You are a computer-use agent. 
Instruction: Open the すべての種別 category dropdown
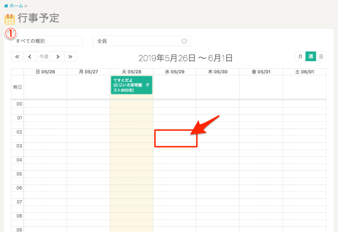tap(46, 41)
